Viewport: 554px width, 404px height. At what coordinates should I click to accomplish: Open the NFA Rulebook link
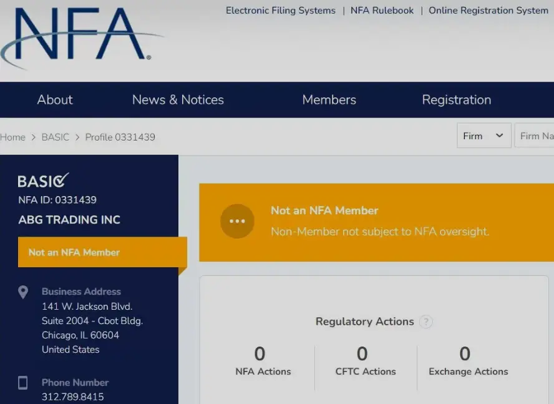tap(382, 11)
